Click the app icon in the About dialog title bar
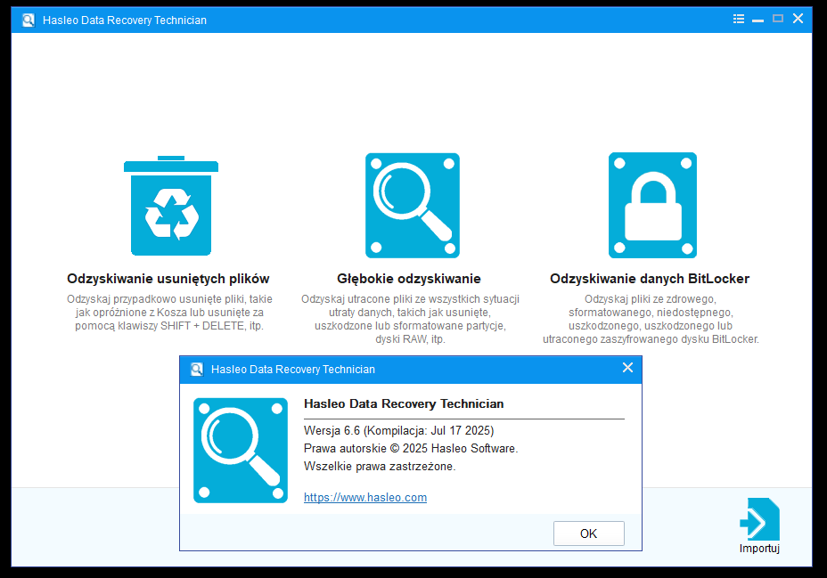 tap(197, 370)
